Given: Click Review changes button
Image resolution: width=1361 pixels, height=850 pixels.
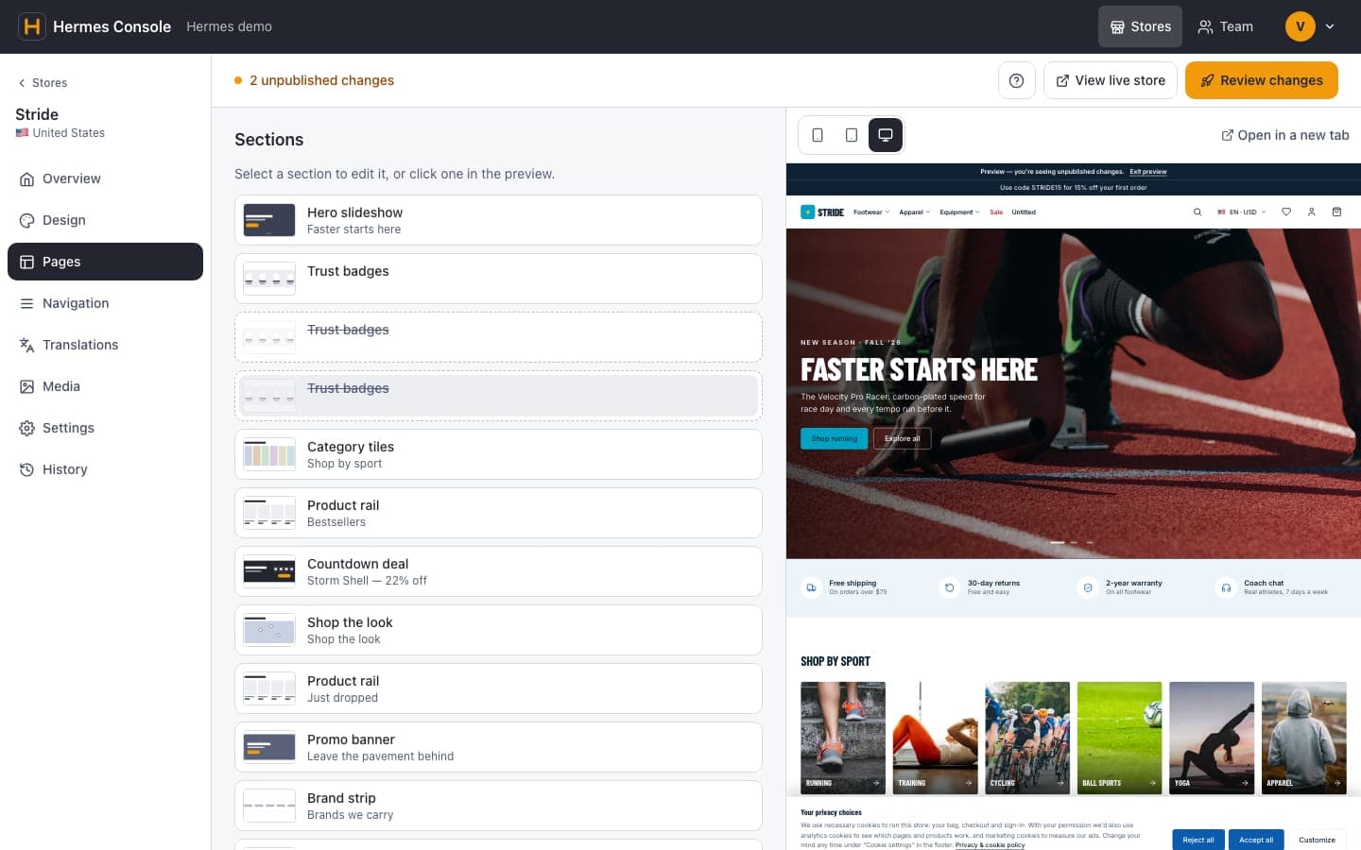Looking at the screenshot, I should click(x=1262, y=80).
